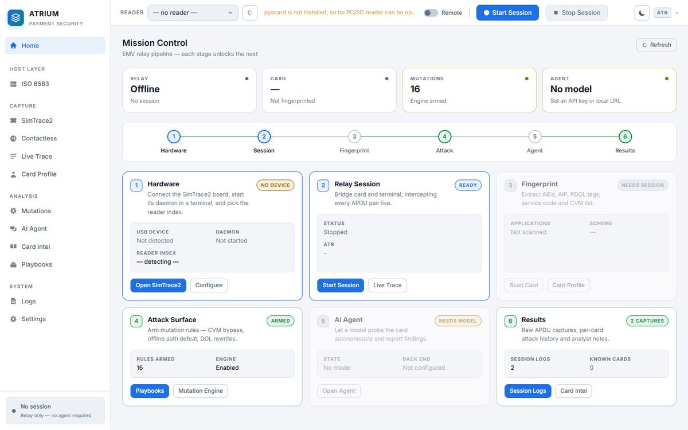688x430 pixels.
Task: Click the Scan Card button
Action: point(524,286)
